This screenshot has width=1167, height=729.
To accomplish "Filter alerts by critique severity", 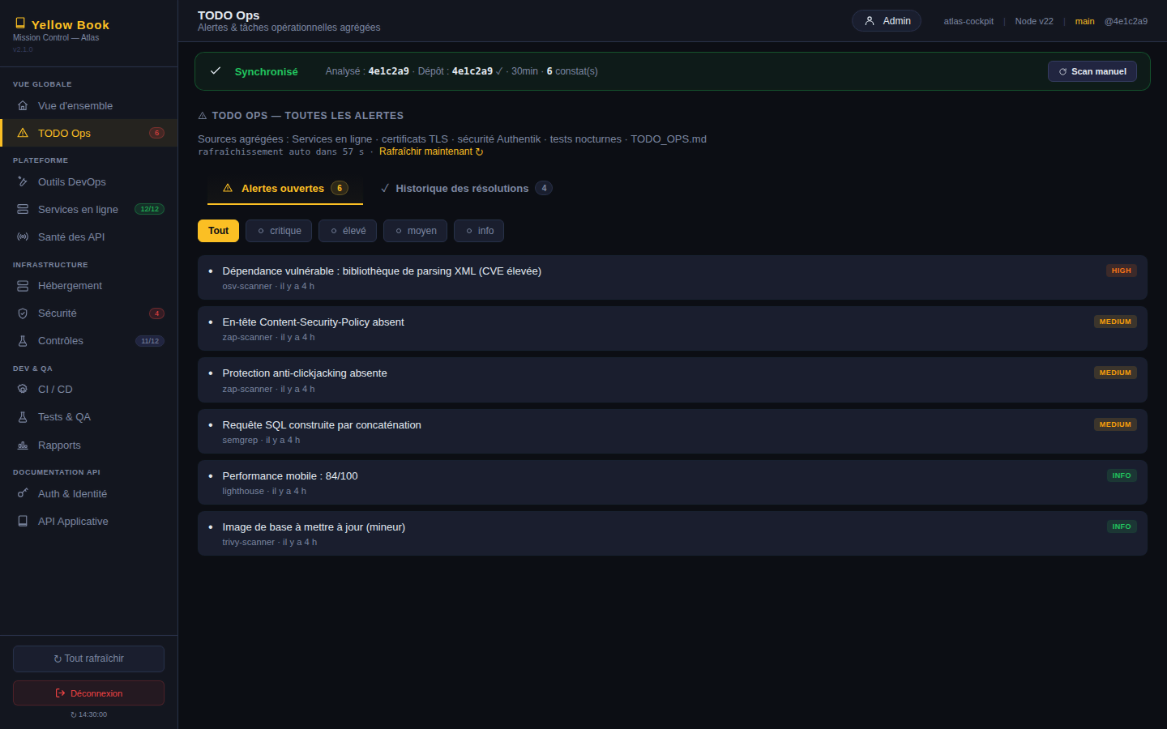I will pos(279,231).
